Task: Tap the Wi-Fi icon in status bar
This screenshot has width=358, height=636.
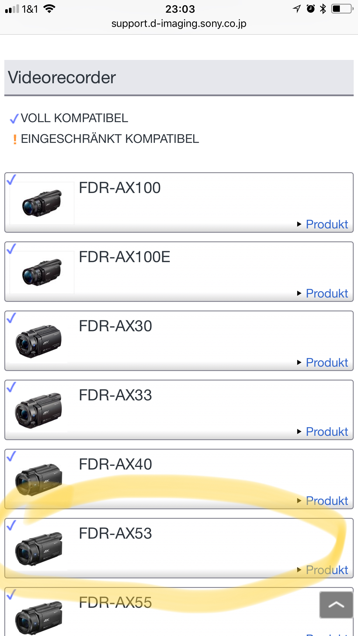Action: (x=49, y=9)
